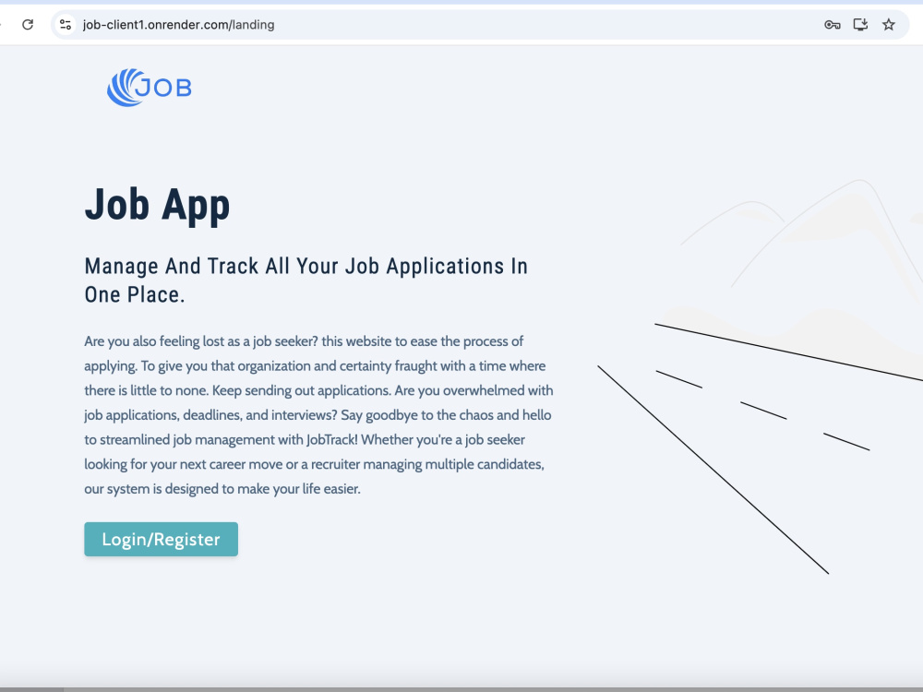This screenshot has width=923, height=692.
Task: Click the JOB logo
Action: pos(149,88)
